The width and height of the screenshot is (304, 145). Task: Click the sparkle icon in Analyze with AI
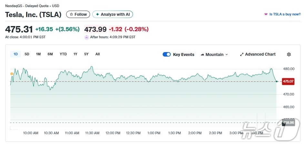[x=97, y=14]
